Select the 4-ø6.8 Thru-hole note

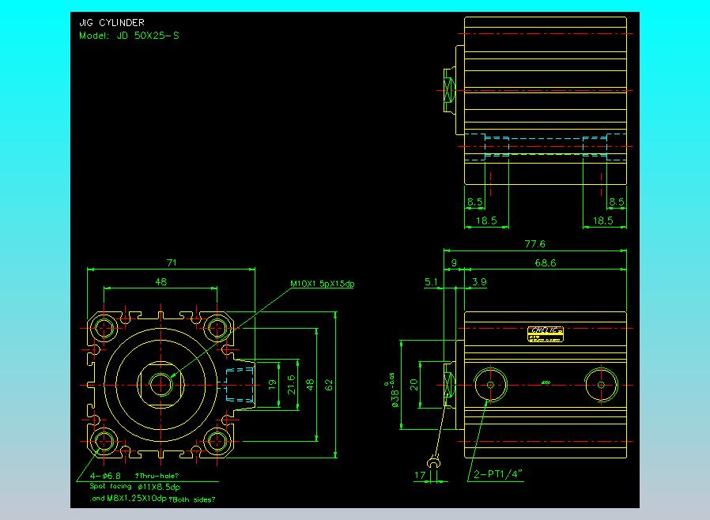(x=134, y=476)
